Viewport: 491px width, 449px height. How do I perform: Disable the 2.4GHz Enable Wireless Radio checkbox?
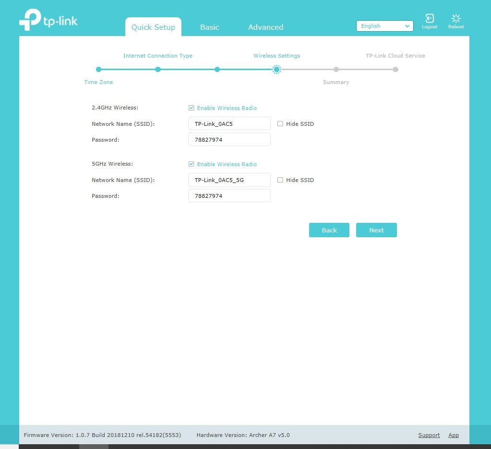(191, 108)
